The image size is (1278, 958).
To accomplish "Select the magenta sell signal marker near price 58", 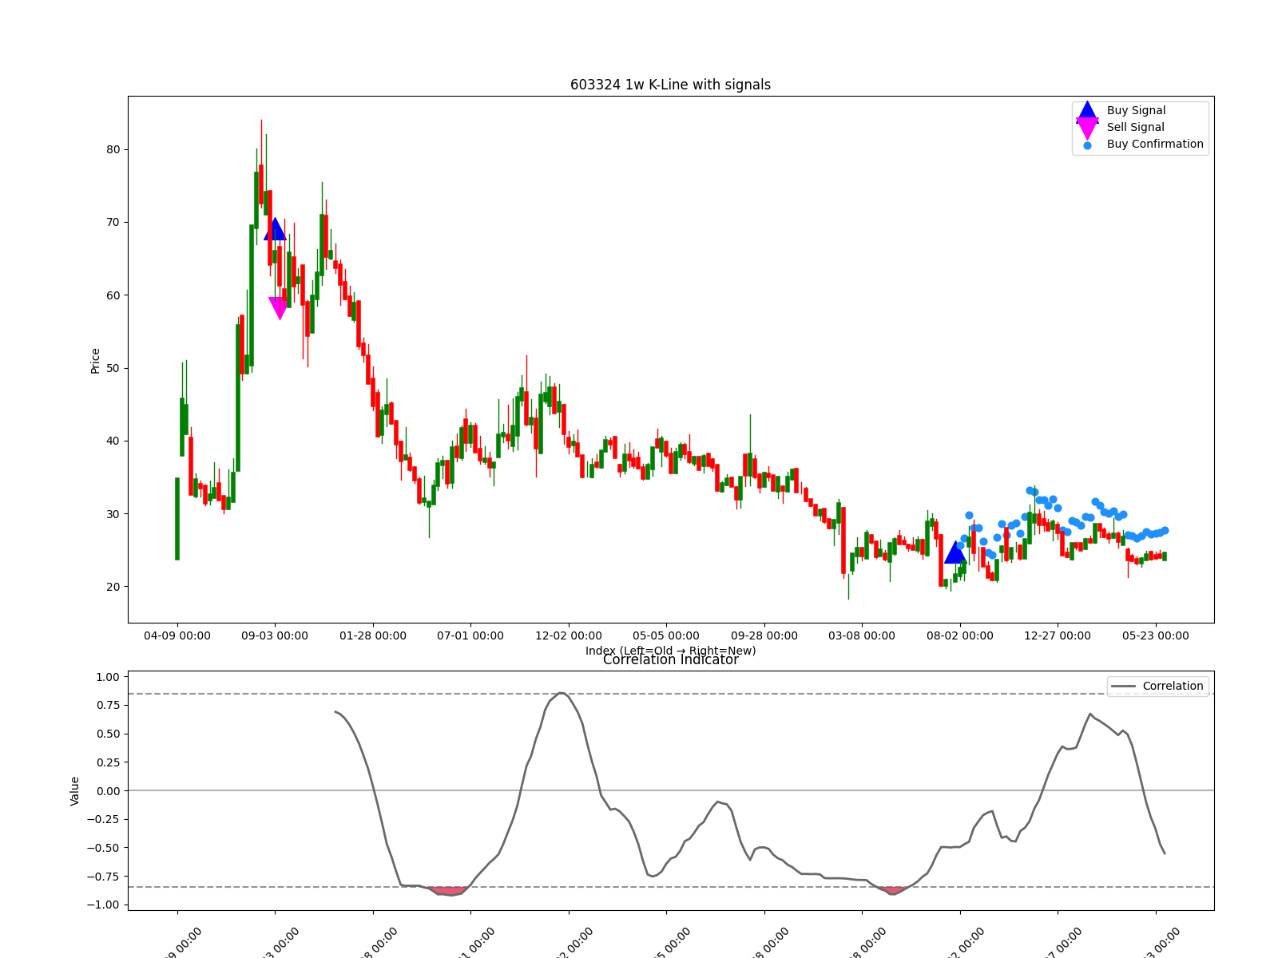I will [x=280, y=308].
